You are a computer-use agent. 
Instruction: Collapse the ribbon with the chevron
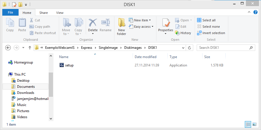[x=249, y=12]
